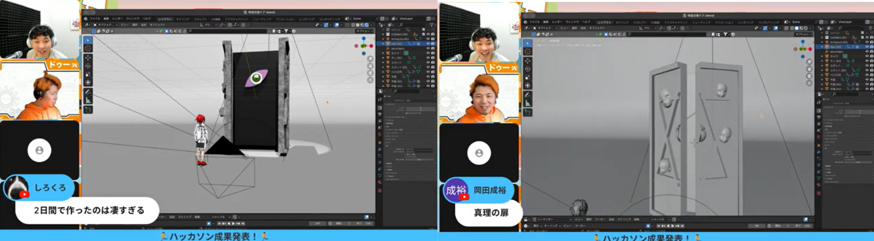This screenshot has width=874, height=241.
Task: Toggle eye visibility of Armature.001 in left outliner
Action: [428, 38]
